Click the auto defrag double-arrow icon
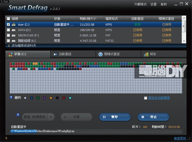This screenshot has width=192, height=142. coord(55,54)
